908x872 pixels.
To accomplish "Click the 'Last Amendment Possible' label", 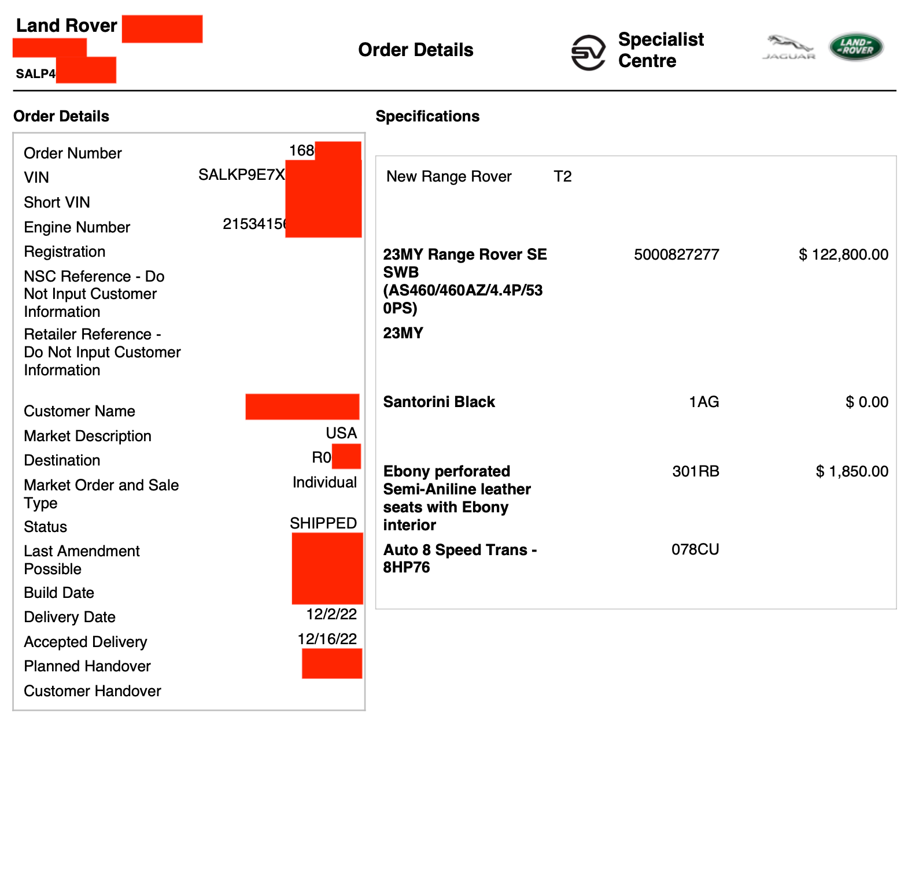I will click(x=82, y=560).
